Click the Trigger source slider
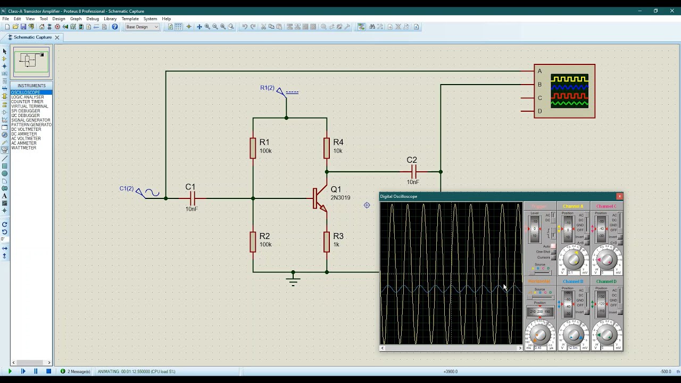Image resolution: width=681 pixels, height=383 pixels. [540, 273]
